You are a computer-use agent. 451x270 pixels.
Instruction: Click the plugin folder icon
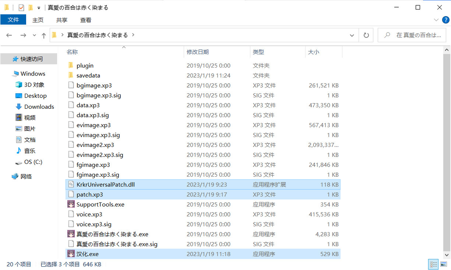pyautogui.click(x=71, y=65)
